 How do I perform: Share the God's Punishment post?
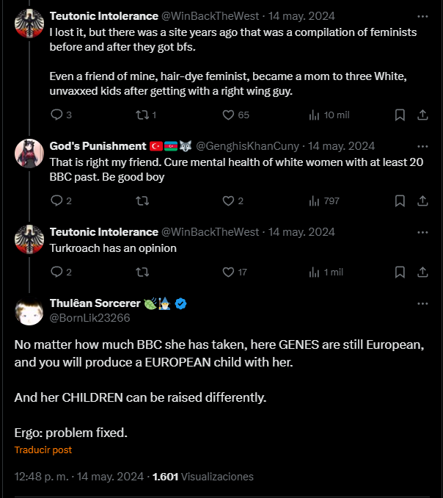coord(422,201)
